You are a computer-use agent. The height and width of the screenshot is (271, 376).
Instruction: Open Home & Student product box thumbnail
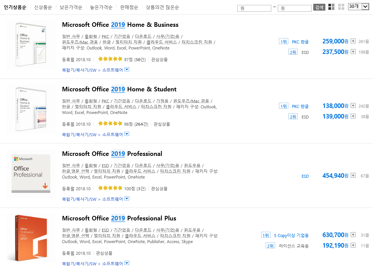[31, 109]
